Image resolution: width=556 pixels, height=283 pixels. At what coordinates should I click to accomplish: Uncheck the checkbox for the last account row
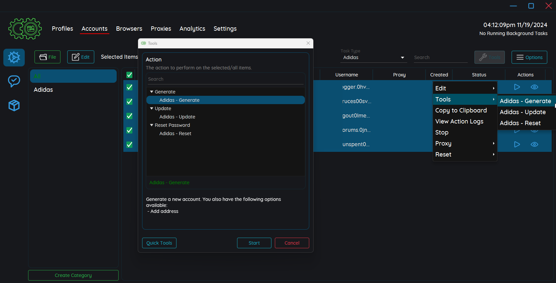129,145
